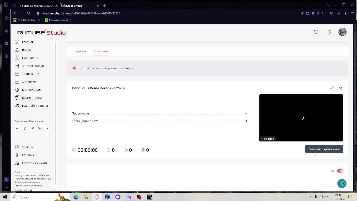Click the browser address bar

click(x=167, y=13)
